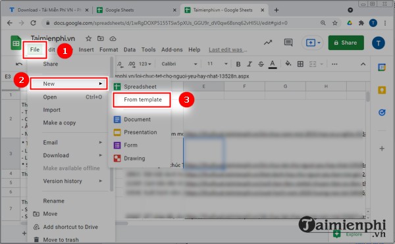Viewport: 395px width, 244px height.
Task: Undo the last action
Action: pyautogui.click(x=19, y=64)
